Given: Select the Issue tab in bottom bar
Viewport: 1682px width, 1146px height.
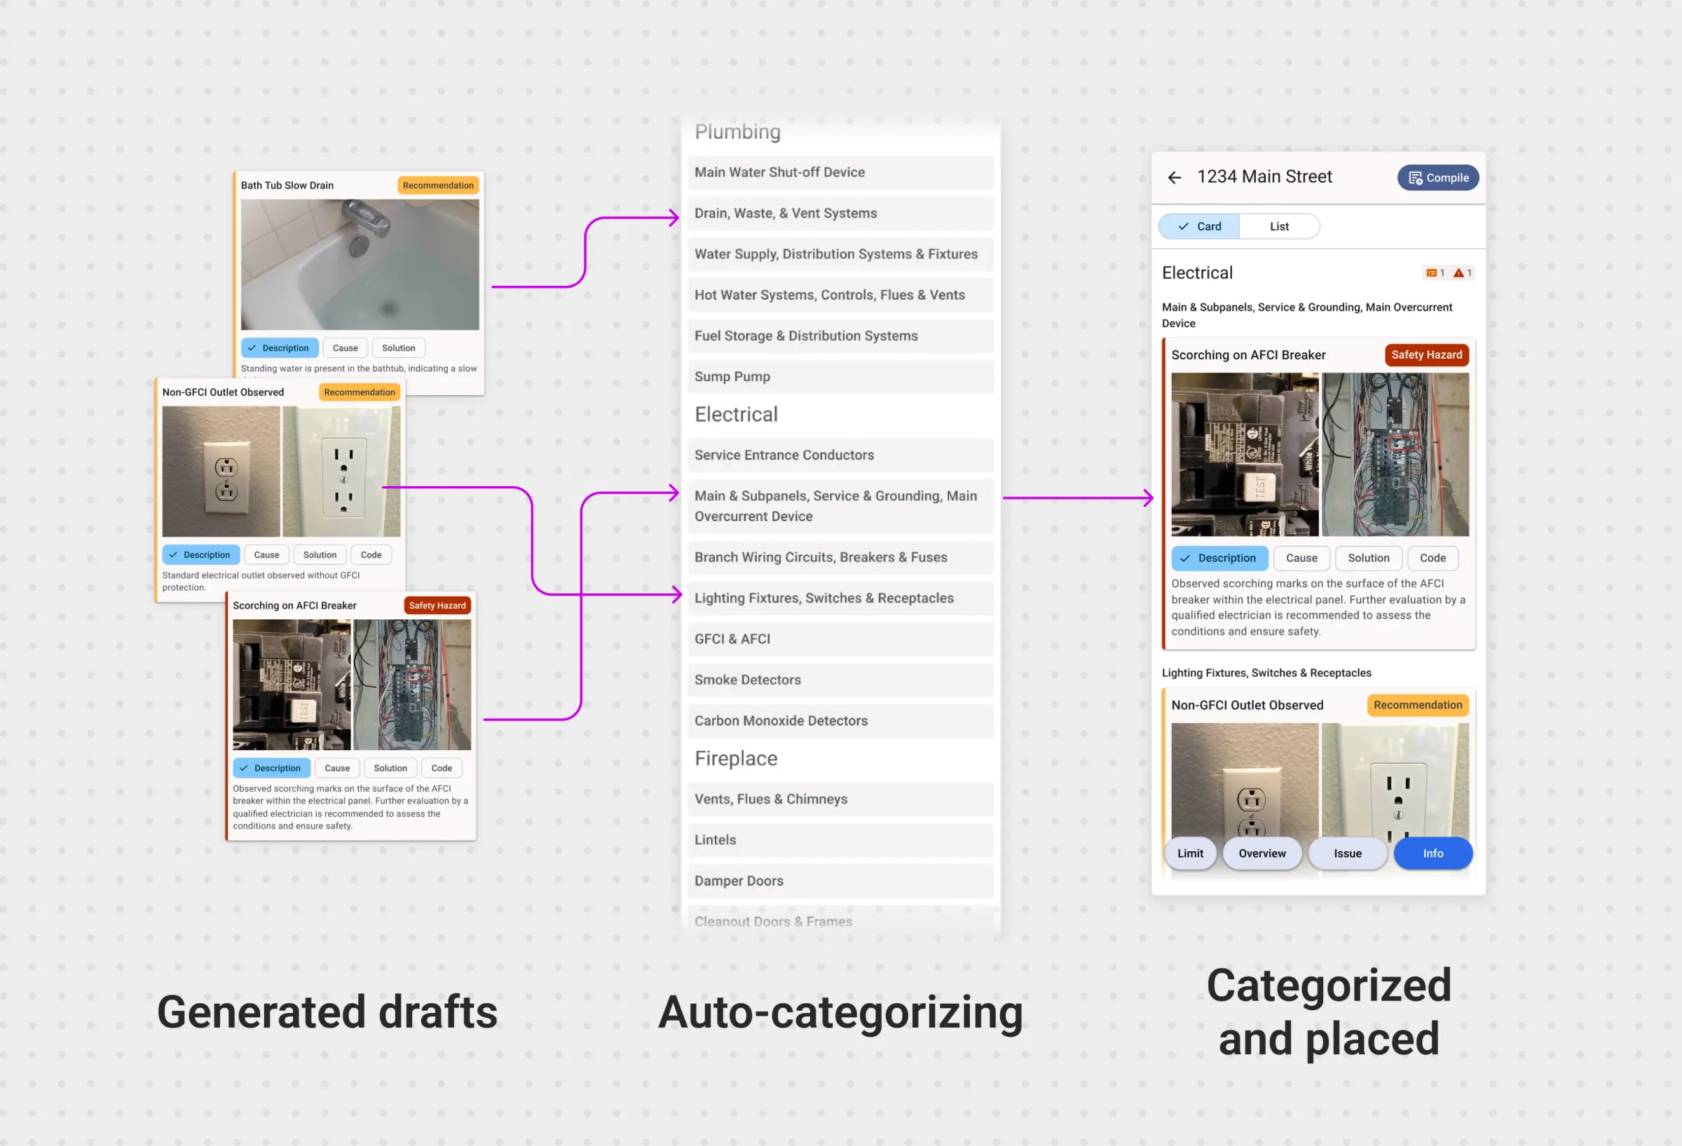Looking at the screenshot, I should click(1347, 853).
